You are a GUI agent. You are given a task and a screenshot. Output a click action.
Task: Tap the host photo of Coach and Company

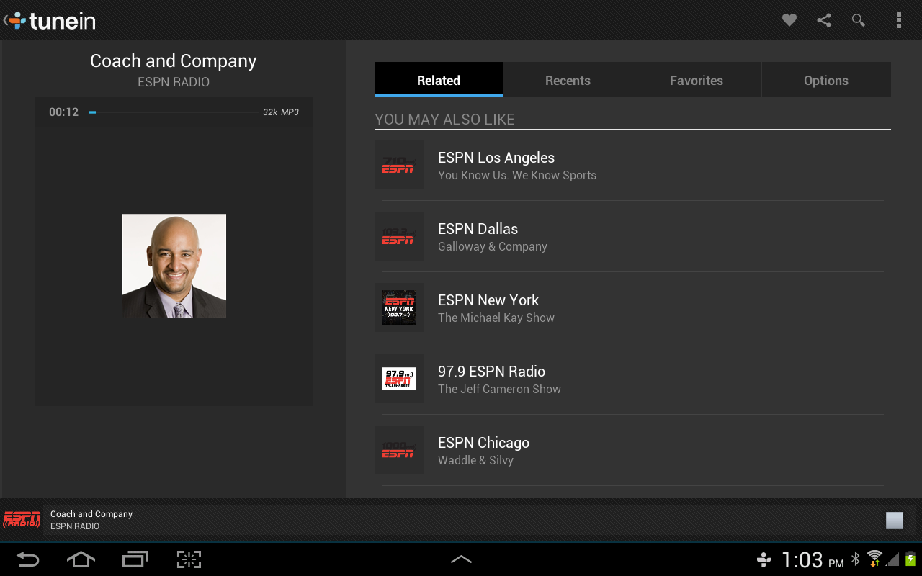(174, 266)
